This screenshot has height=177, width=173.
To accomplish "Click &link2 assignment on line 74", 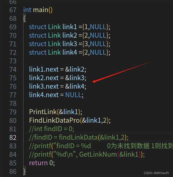I will (75, 69).
